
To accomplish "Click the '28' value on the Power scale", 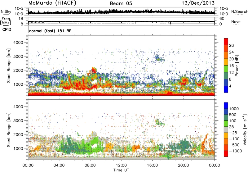I will (x=231, y=45).
